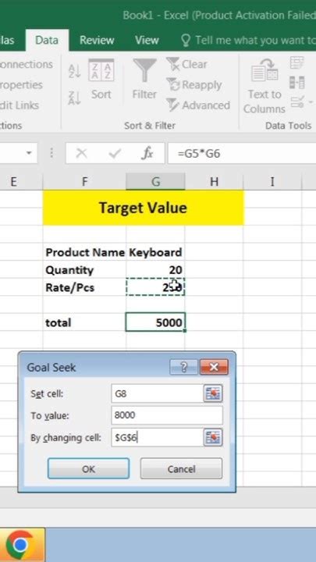Open the Edit Links command
Image resolution: width=316 pixels, height=562 pixels.
click(20, 105)
